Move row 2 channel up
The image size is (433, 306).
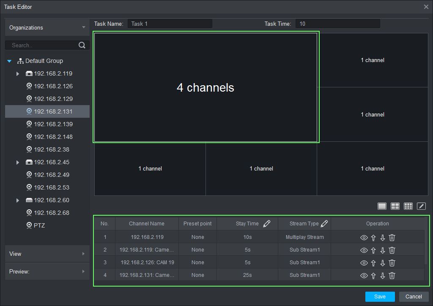tap(373, 250)
